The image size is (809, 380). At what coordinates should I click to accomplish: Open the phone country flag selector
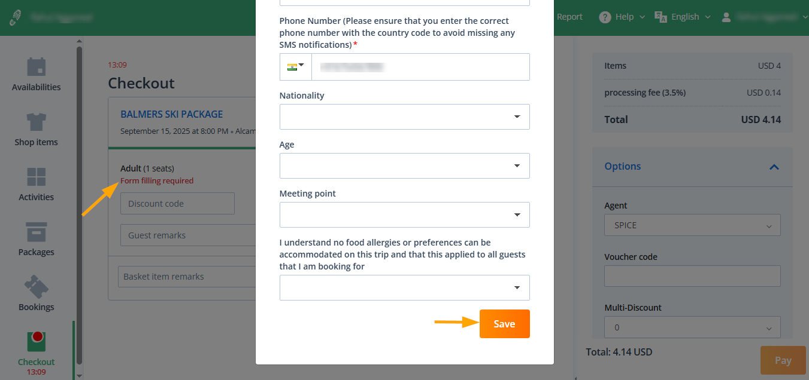296,66
